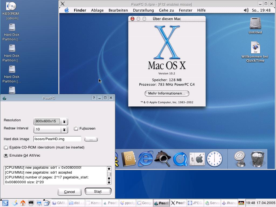Viewport: 276px width, 207px height.
Task: Click Mehr Informationen… button
Action: (x=167, y=94)
